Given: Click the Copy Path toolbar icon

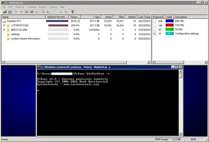Looking at the screenshot, I should (21, 12).
